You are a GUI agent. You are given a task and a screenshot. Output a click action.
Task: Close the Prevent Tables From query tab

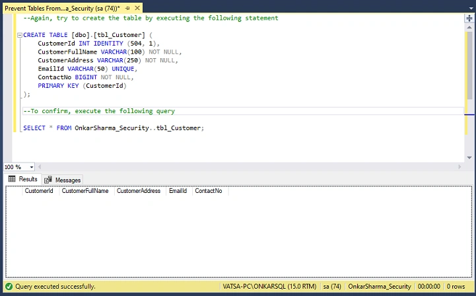pyautogui.click(x=137, y=8)
